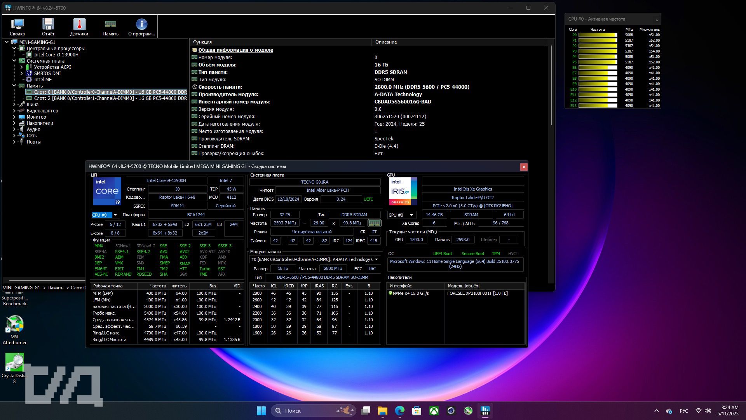
Task: Click the Скорость памяти clock icon row
Action: (x=194, y=87)
